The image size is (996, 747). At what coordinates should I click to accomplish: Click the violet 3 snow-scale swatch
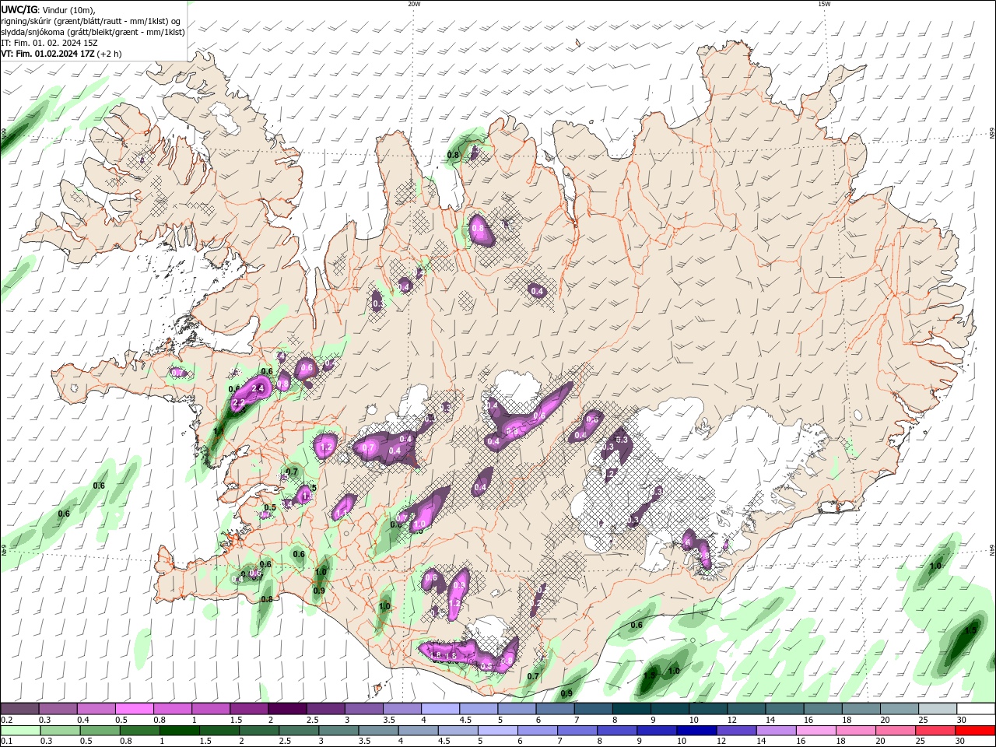(364, 709)
